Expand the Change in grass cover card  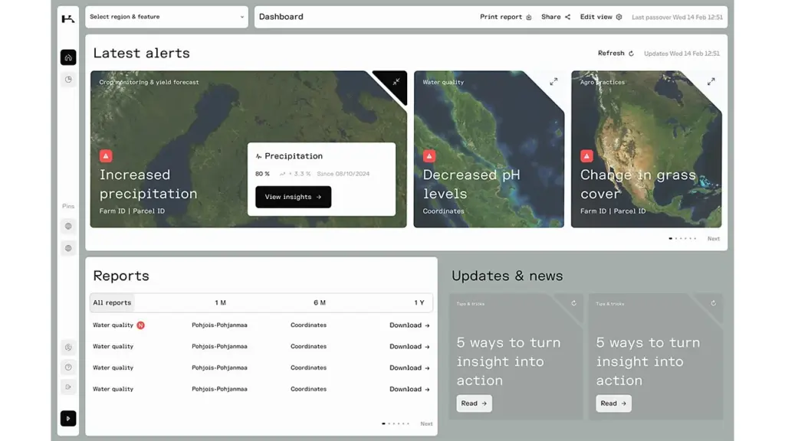tap(711, 82)
